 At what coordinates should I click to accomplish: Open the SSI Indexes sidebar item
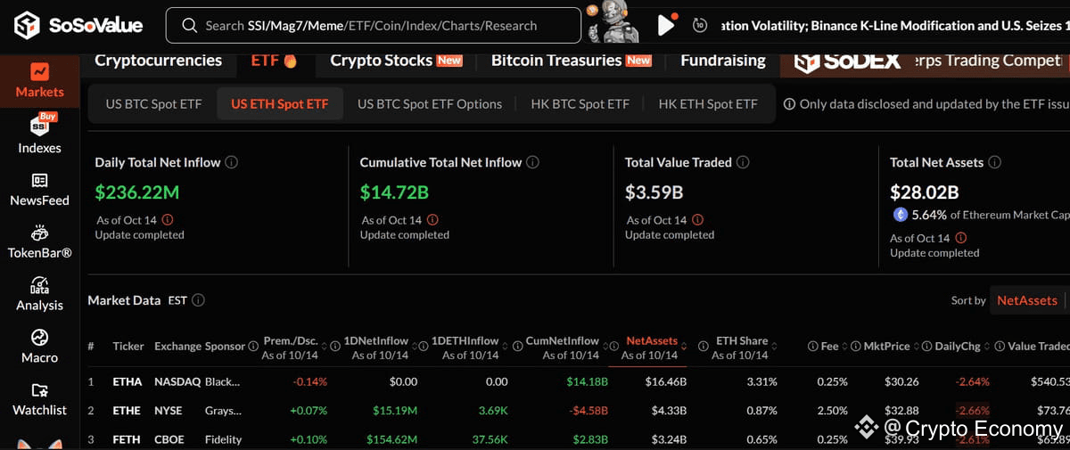pyautogui.click(x=39, y=134)
